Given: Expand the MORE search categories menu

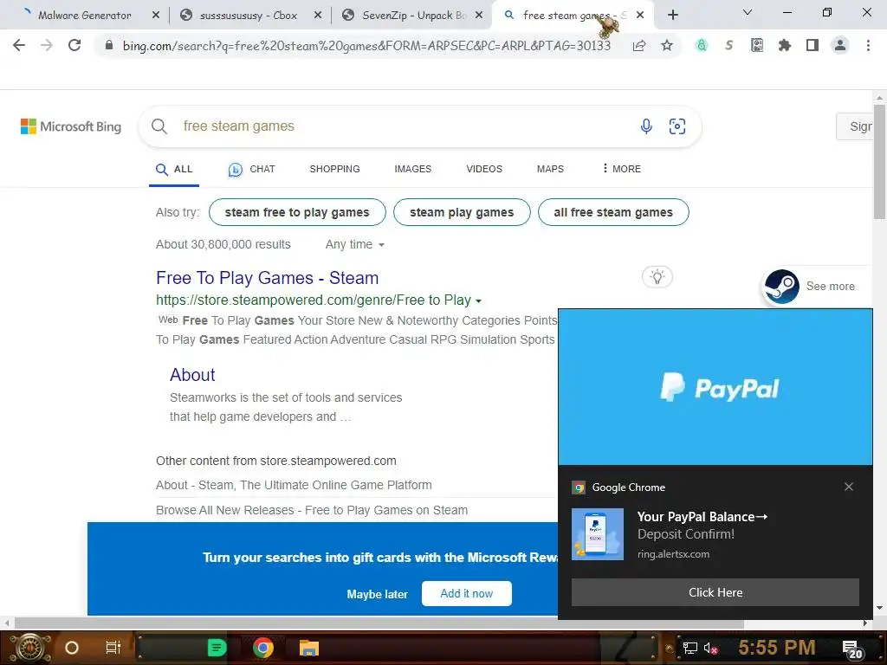Looking at the screenshot, I should [622, 169].
